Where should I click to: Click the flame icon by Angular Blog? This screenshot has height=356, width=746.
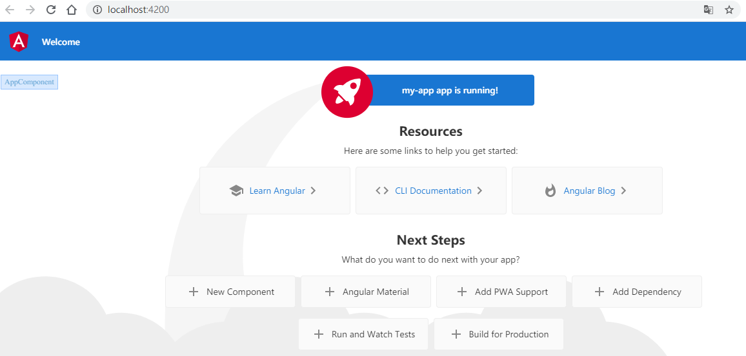(550, 191)
